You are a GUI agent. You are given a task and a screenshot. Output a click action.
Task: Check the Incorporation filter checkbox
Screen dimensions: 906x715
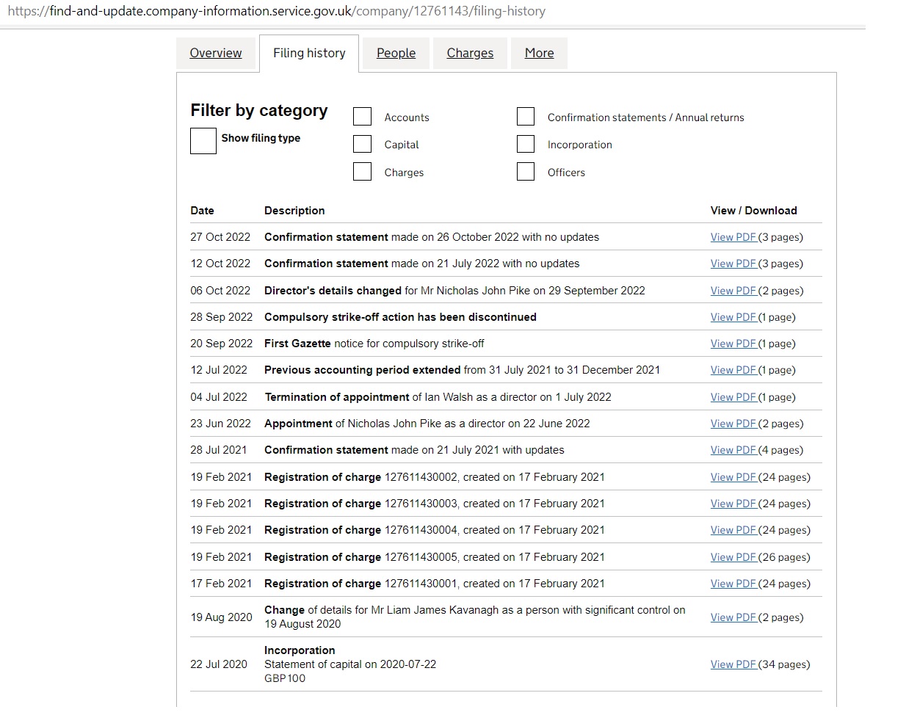(x=526, y=144)
